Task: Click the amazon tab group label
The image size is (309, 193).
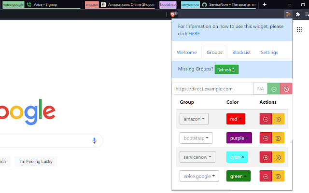Action: coord(92,4)
